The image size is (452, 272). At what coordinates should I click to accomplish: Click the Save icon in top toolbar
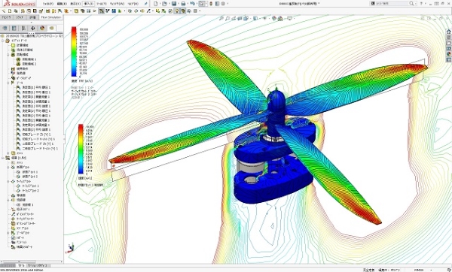coord(174,4)
